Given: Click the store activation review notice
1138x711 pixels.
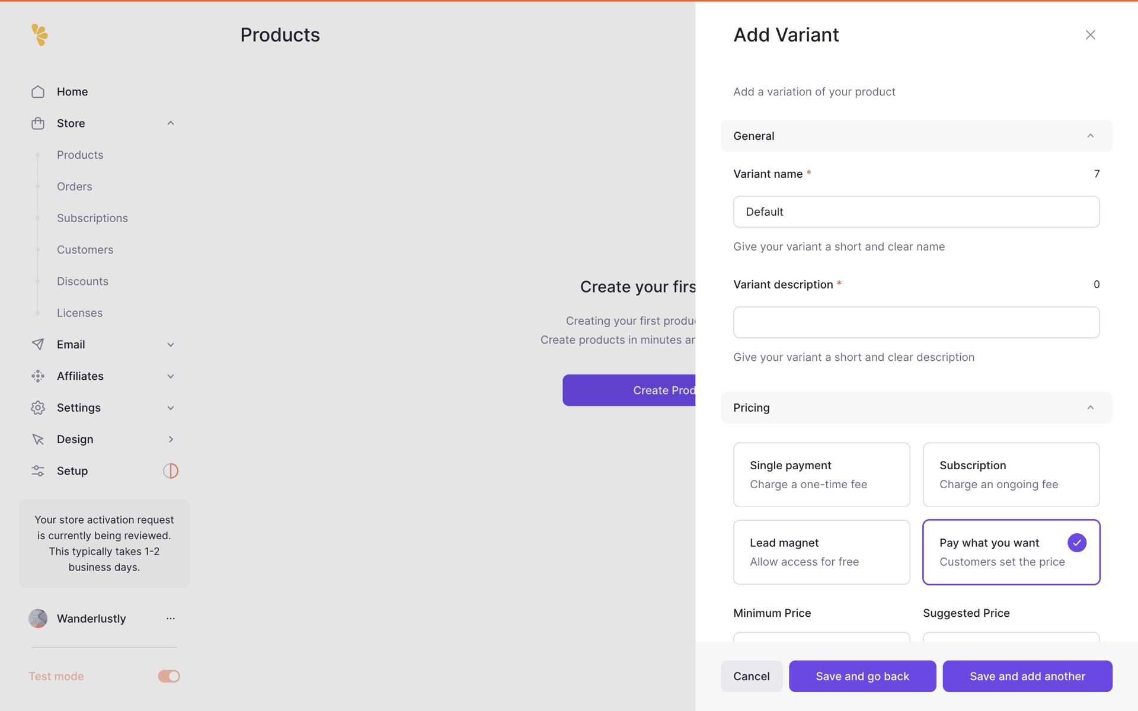Looking at the screenshot, I should 104,543.
